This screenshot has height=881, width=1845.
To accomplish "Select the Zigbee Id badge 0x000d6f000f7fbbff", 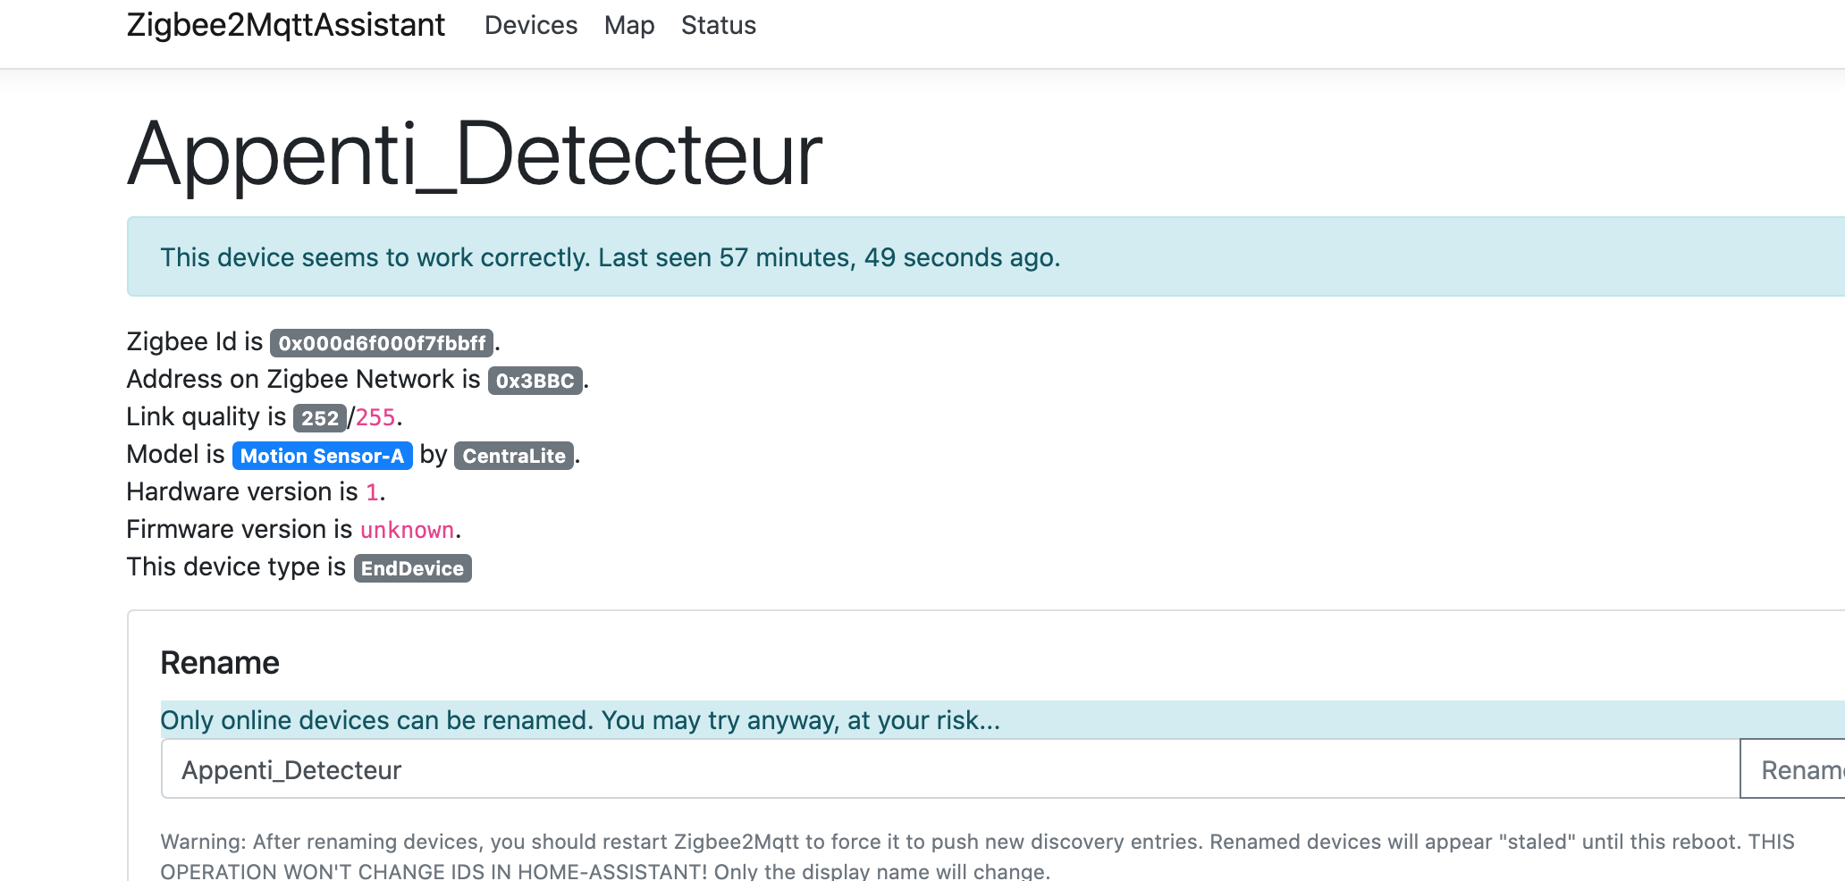I will click(x=382, y=343).
